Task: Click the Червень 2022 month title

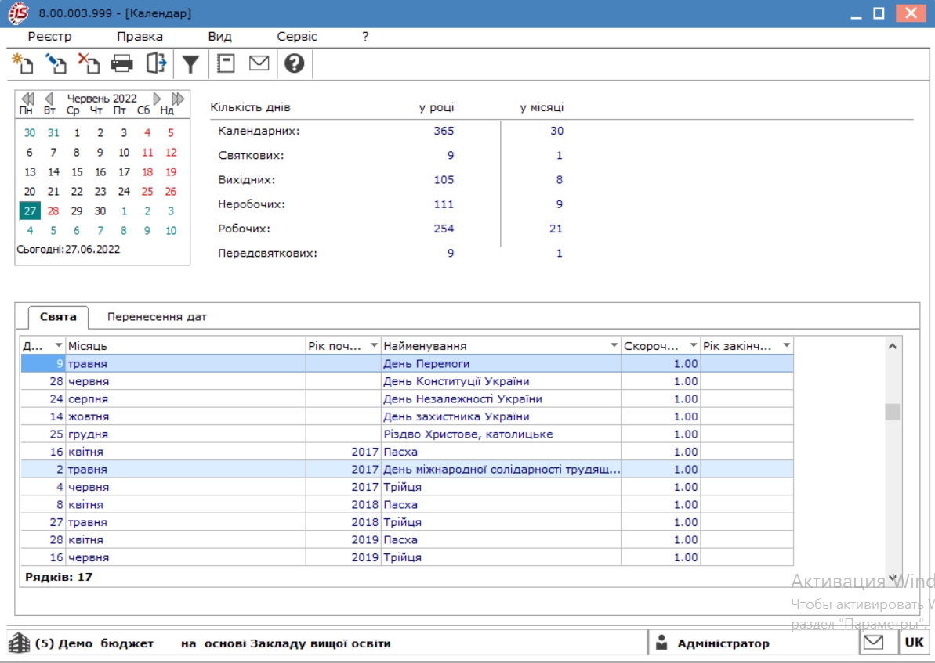Action: click(101, 99)
